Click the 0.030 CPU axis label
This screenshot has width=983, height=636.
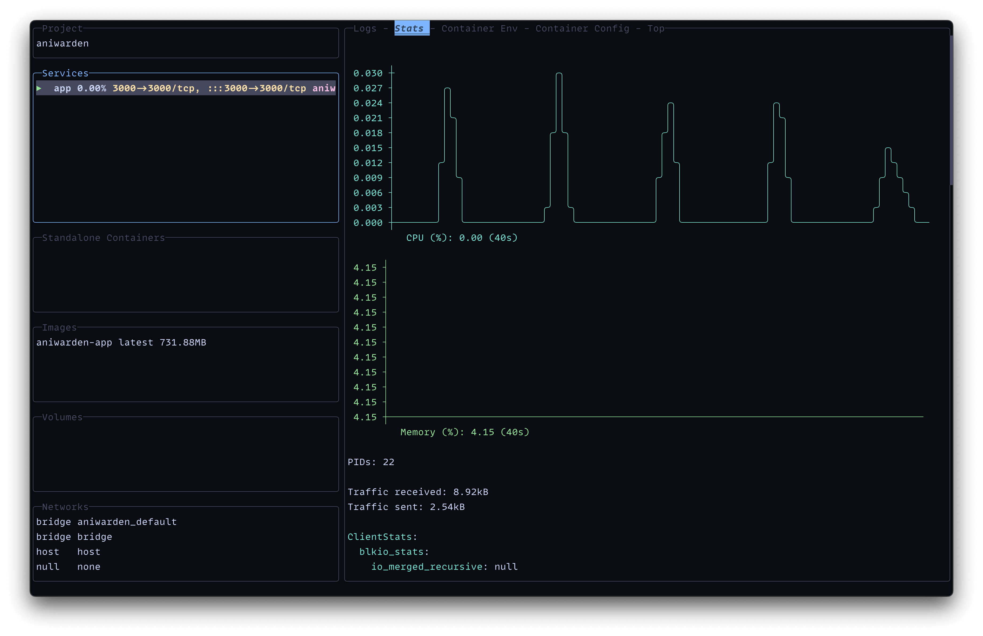[368, 73]
